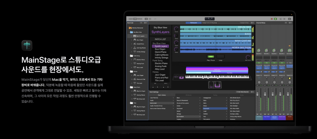Click the tempo display in top toolbar
The image size is (317, 139).
pyautogui.click(x=210, y=19)
